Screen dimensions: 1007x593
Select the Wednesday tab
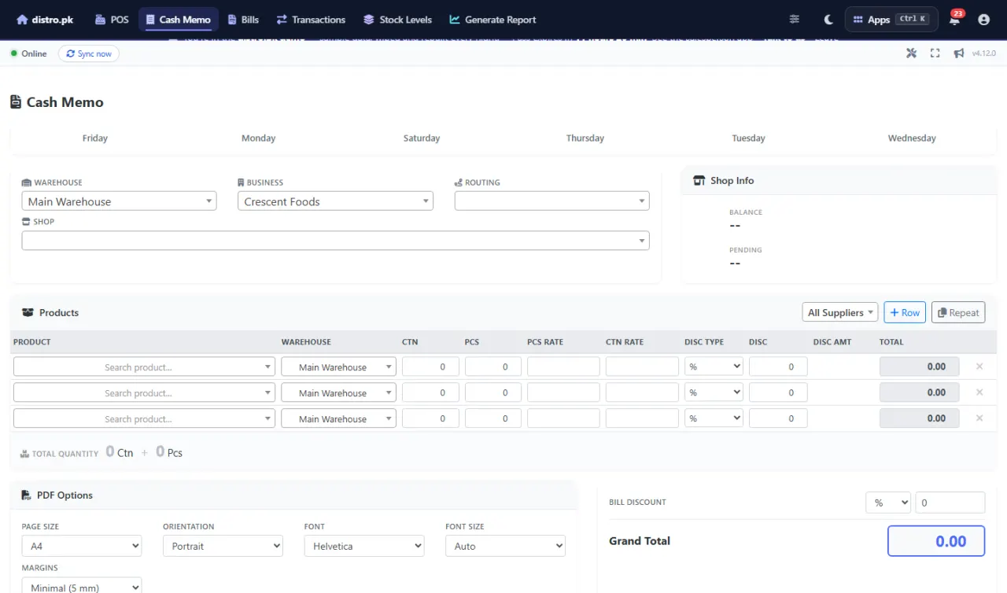tap(912, 138)
